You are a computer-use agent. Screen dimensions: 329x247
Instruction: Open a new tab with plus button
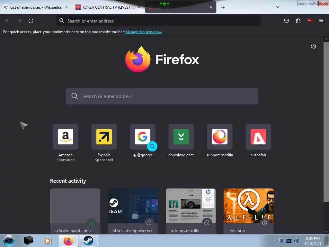pos(223,7)
